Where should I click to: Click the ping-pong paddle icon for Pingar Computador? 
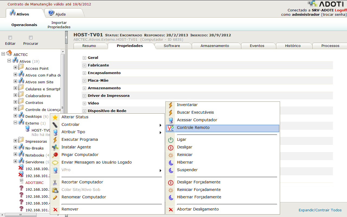[55, 155]
